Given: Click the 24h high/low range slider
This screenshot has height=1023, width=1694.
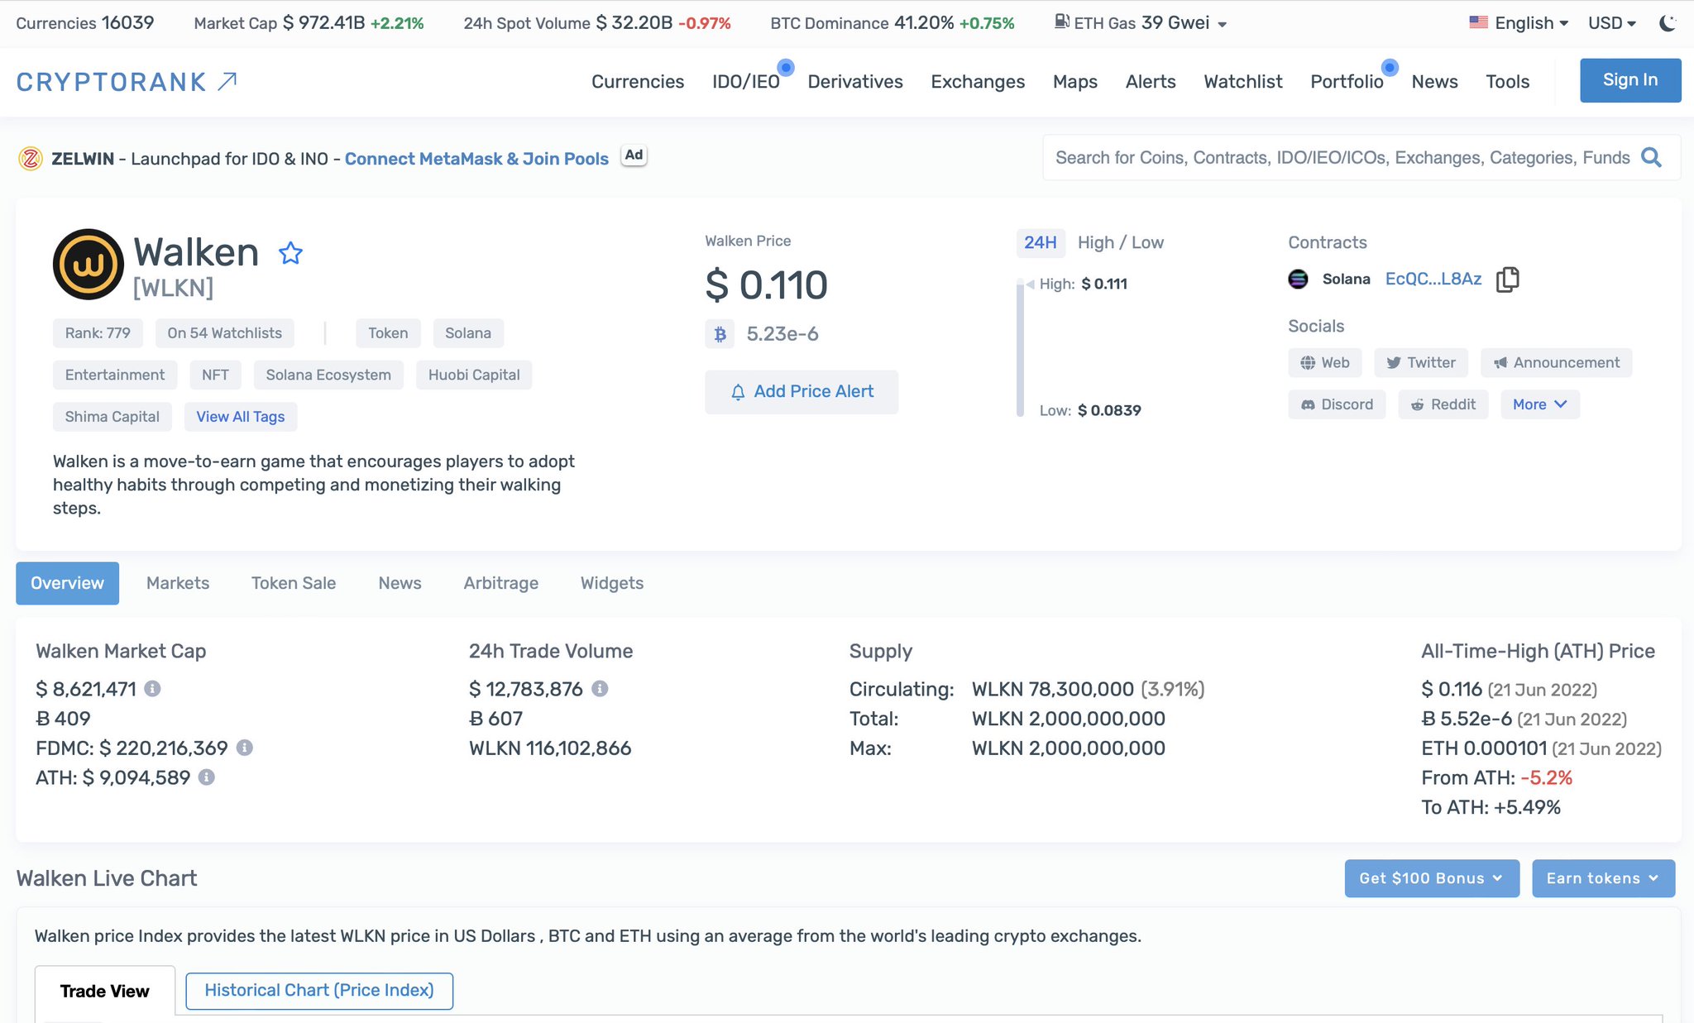Looking at the screenshot, I should click(1019, 347).
